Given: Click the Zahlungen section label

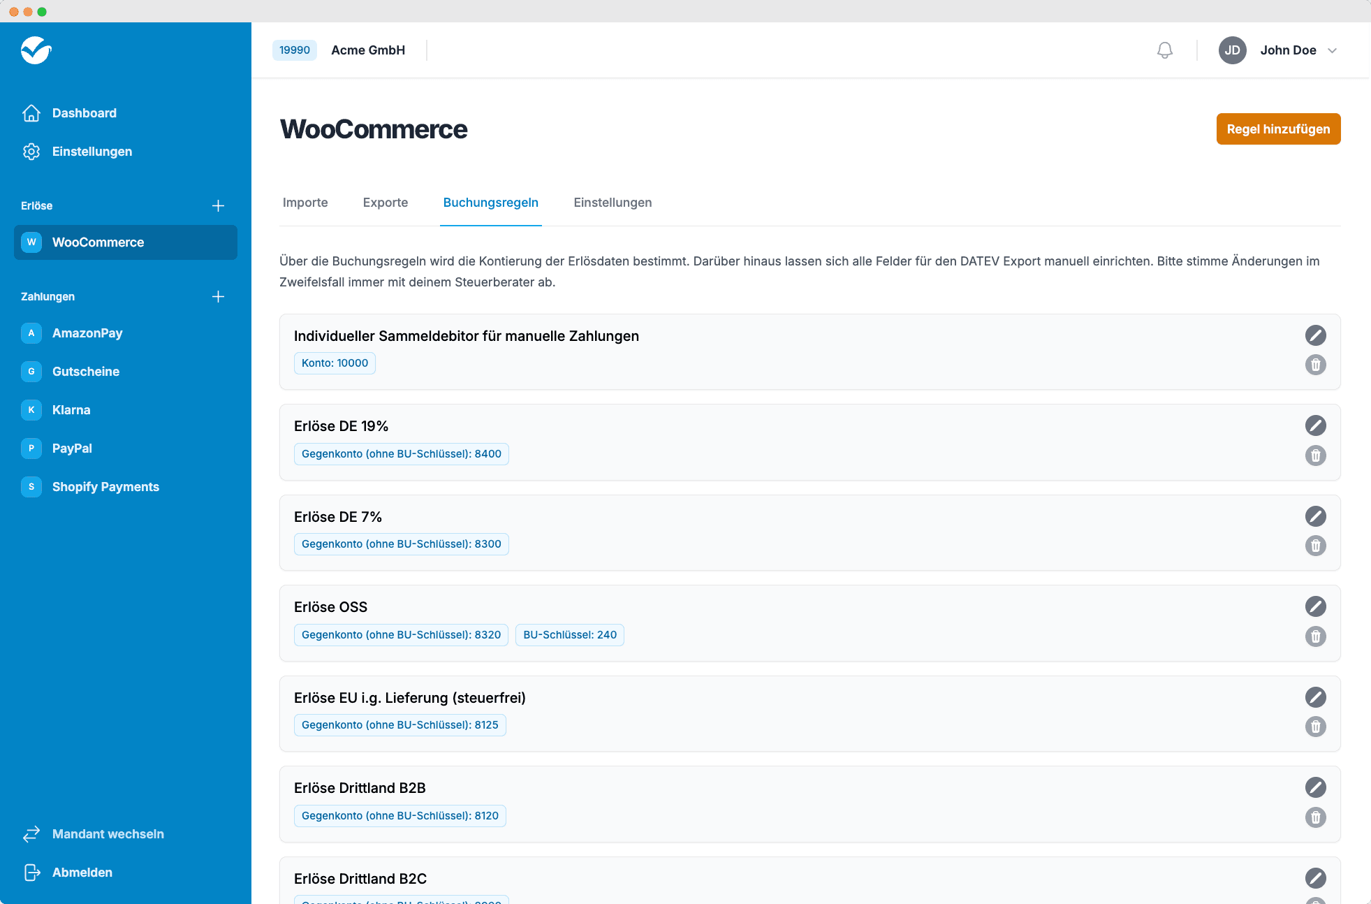Looking at the screenshot, I should (47, 297).
